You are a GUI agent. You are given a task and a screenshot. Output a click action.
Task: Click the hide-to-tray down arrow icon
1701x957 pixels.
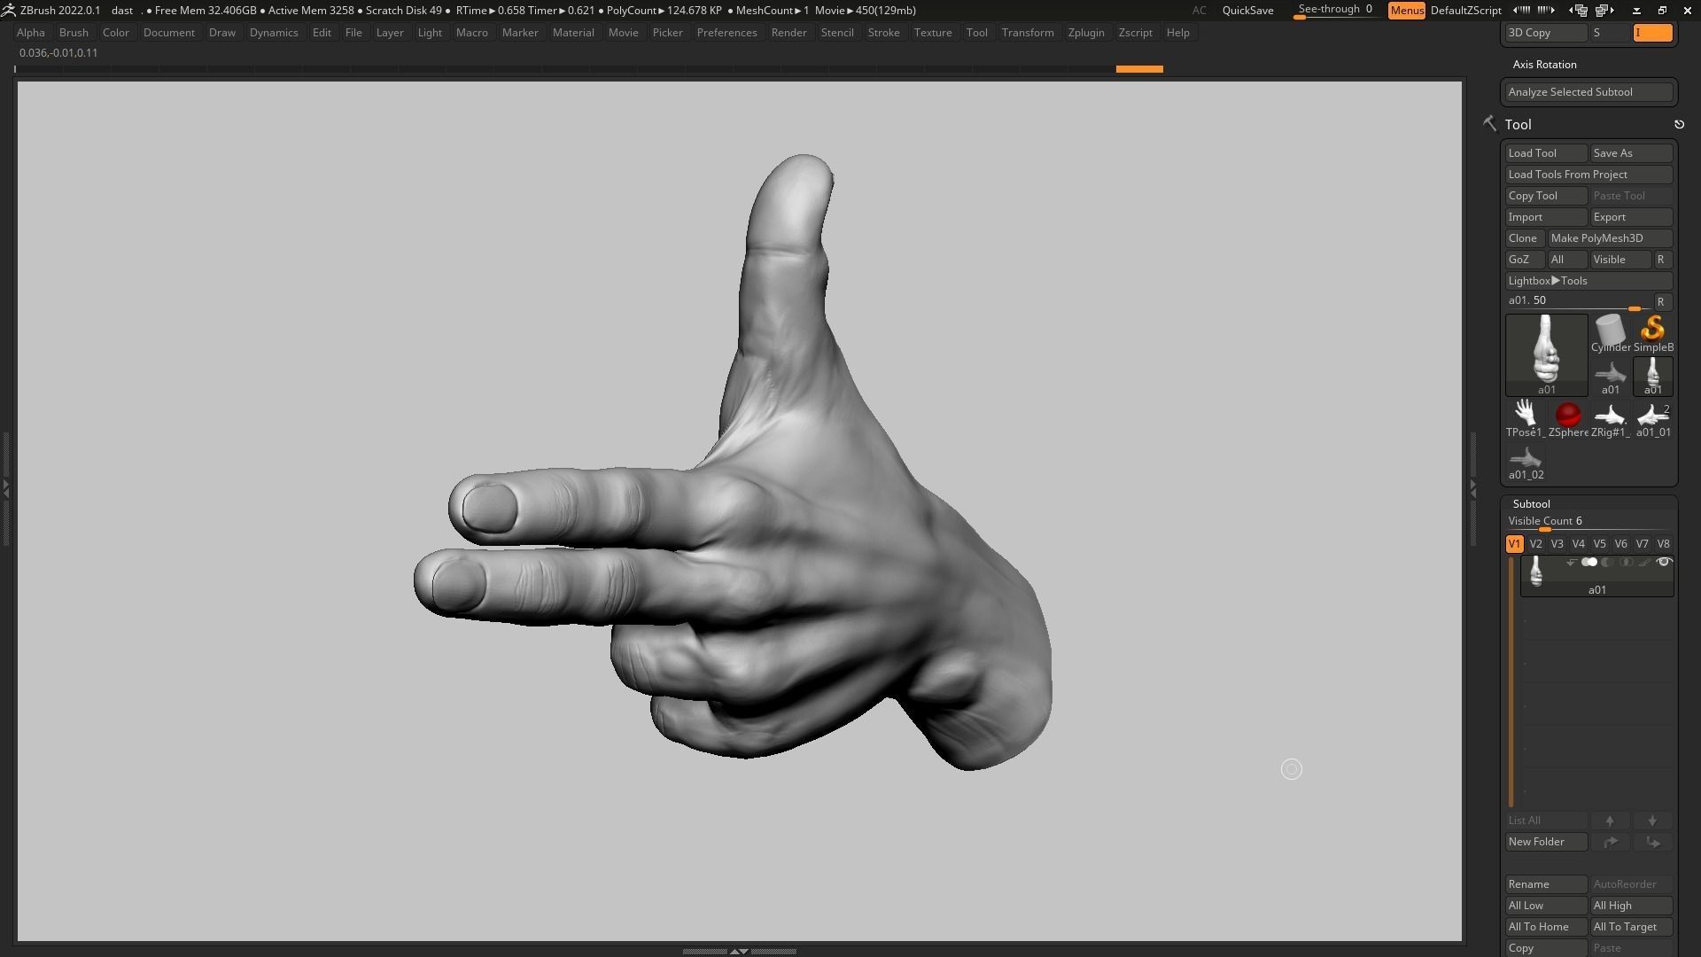(x=1636, y=11)
